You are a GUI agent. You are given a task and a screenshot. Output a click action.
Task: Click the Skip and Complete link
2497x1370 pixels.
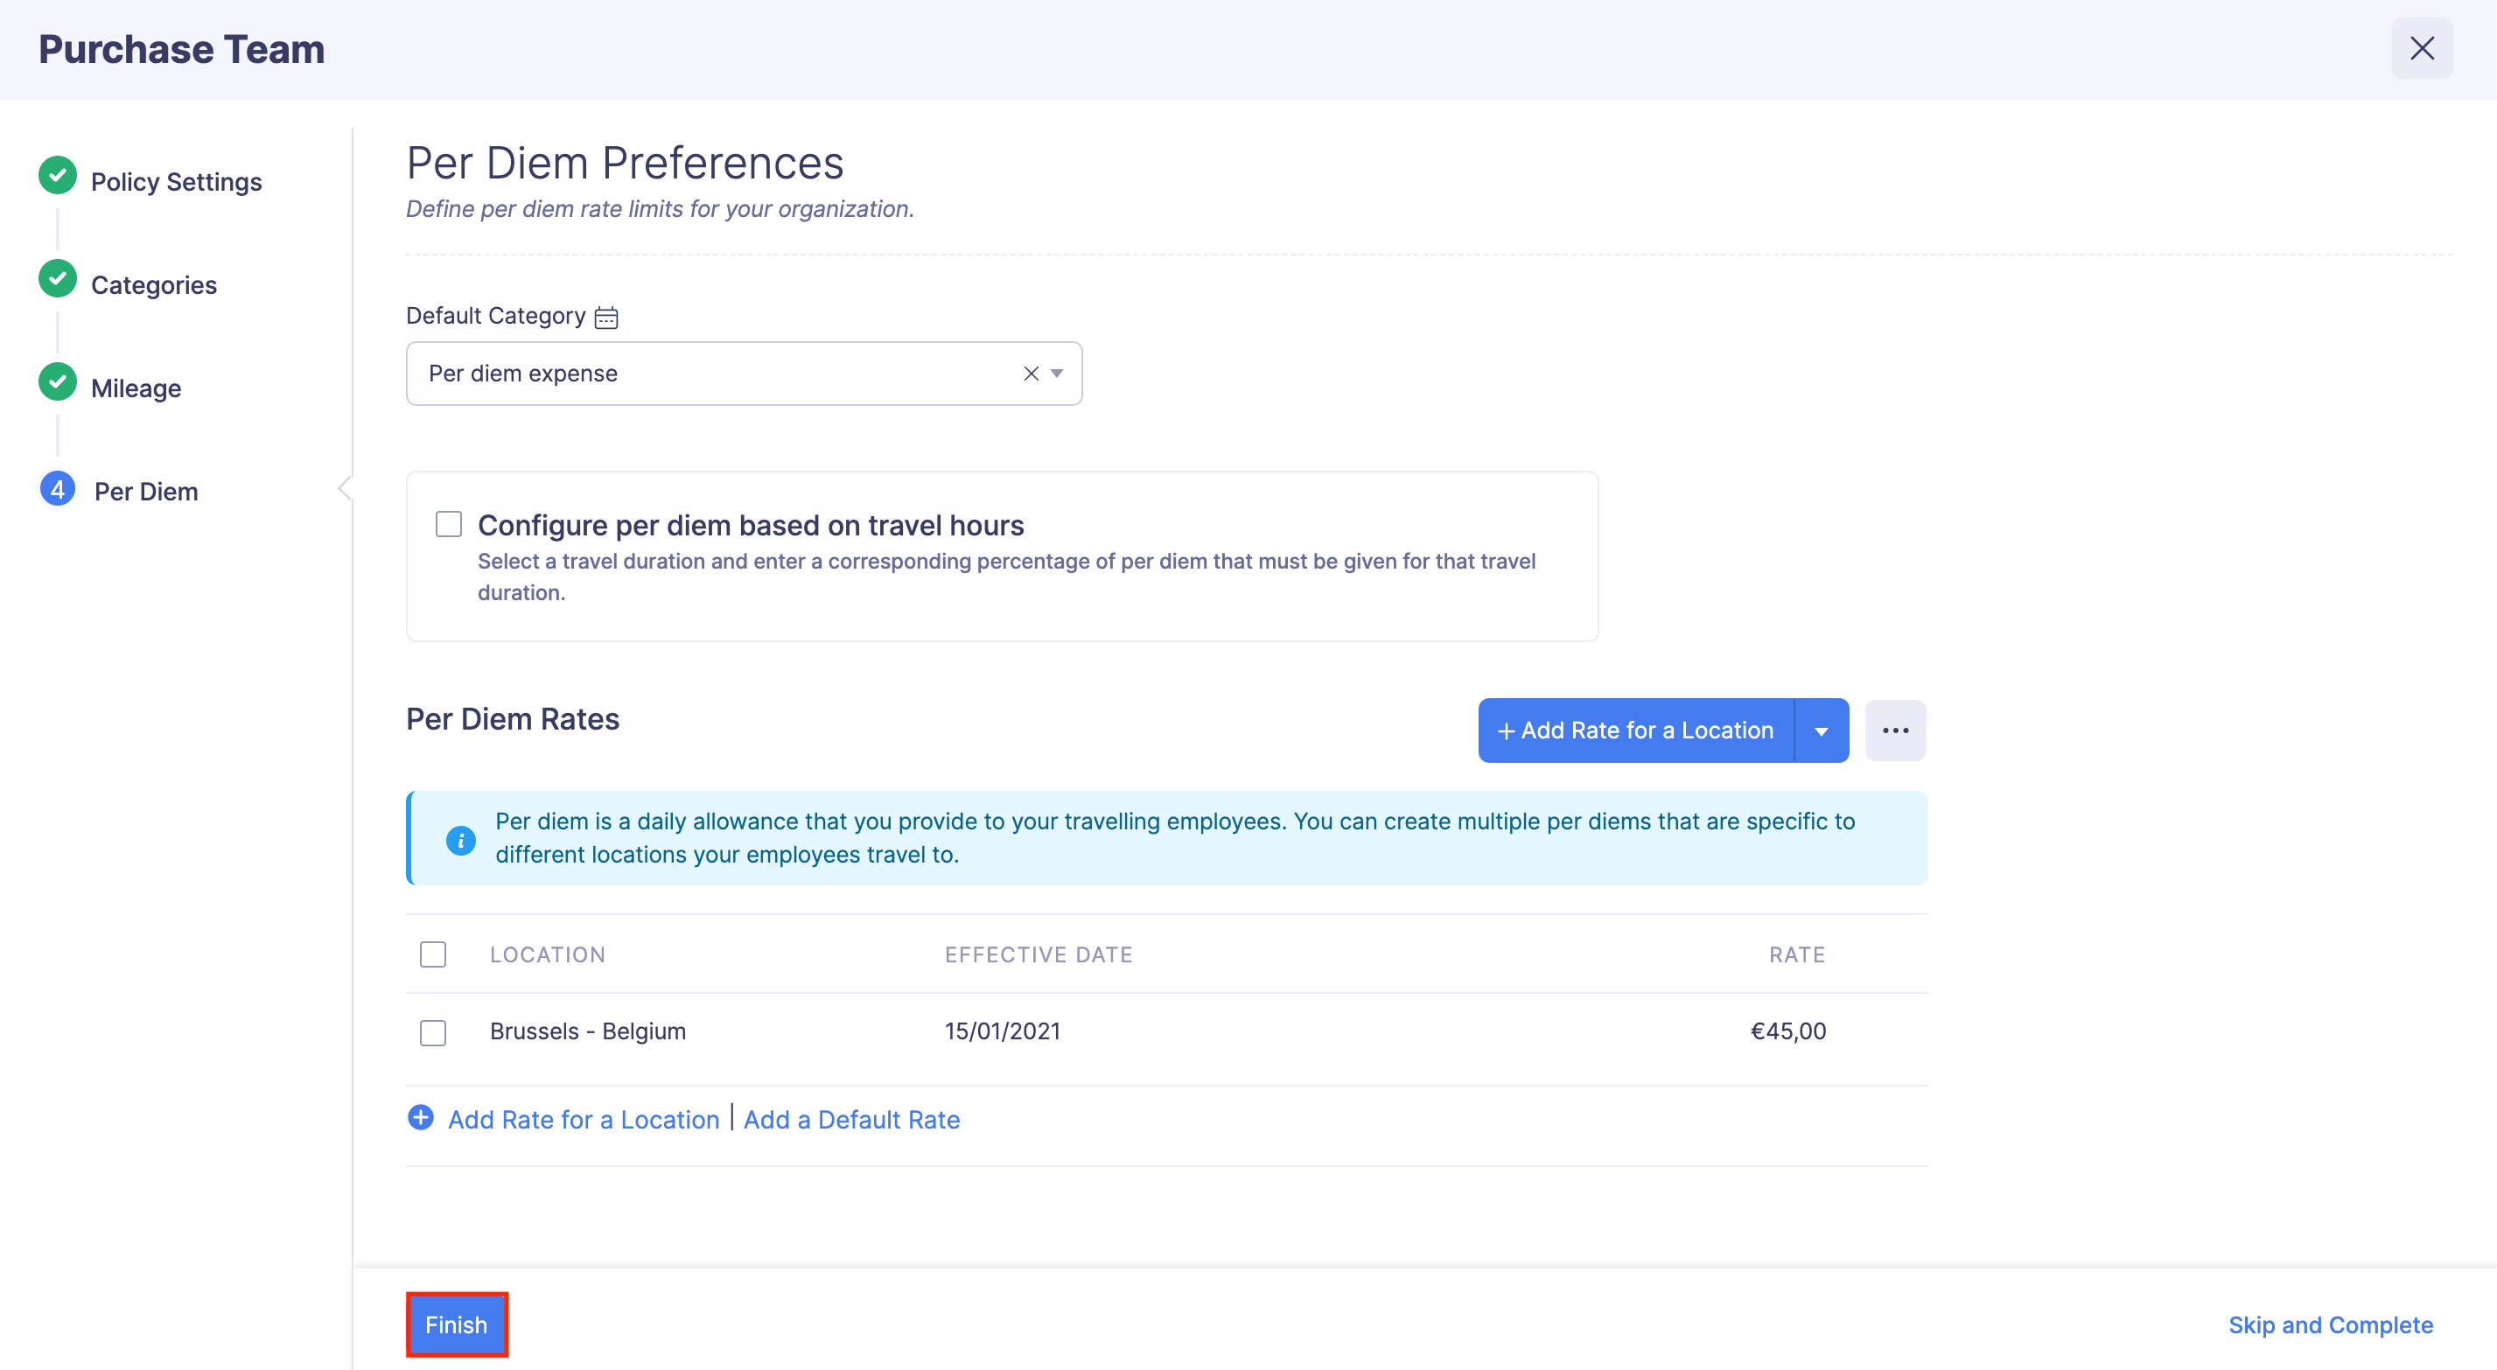(2329, 1325)
